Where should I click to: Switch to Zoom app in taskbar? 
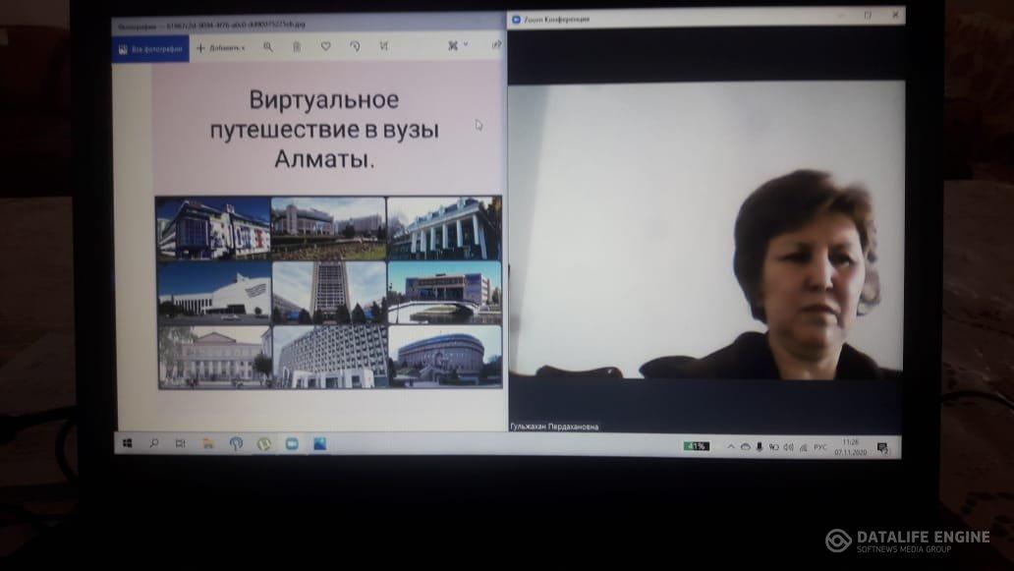tap(291, 444)
